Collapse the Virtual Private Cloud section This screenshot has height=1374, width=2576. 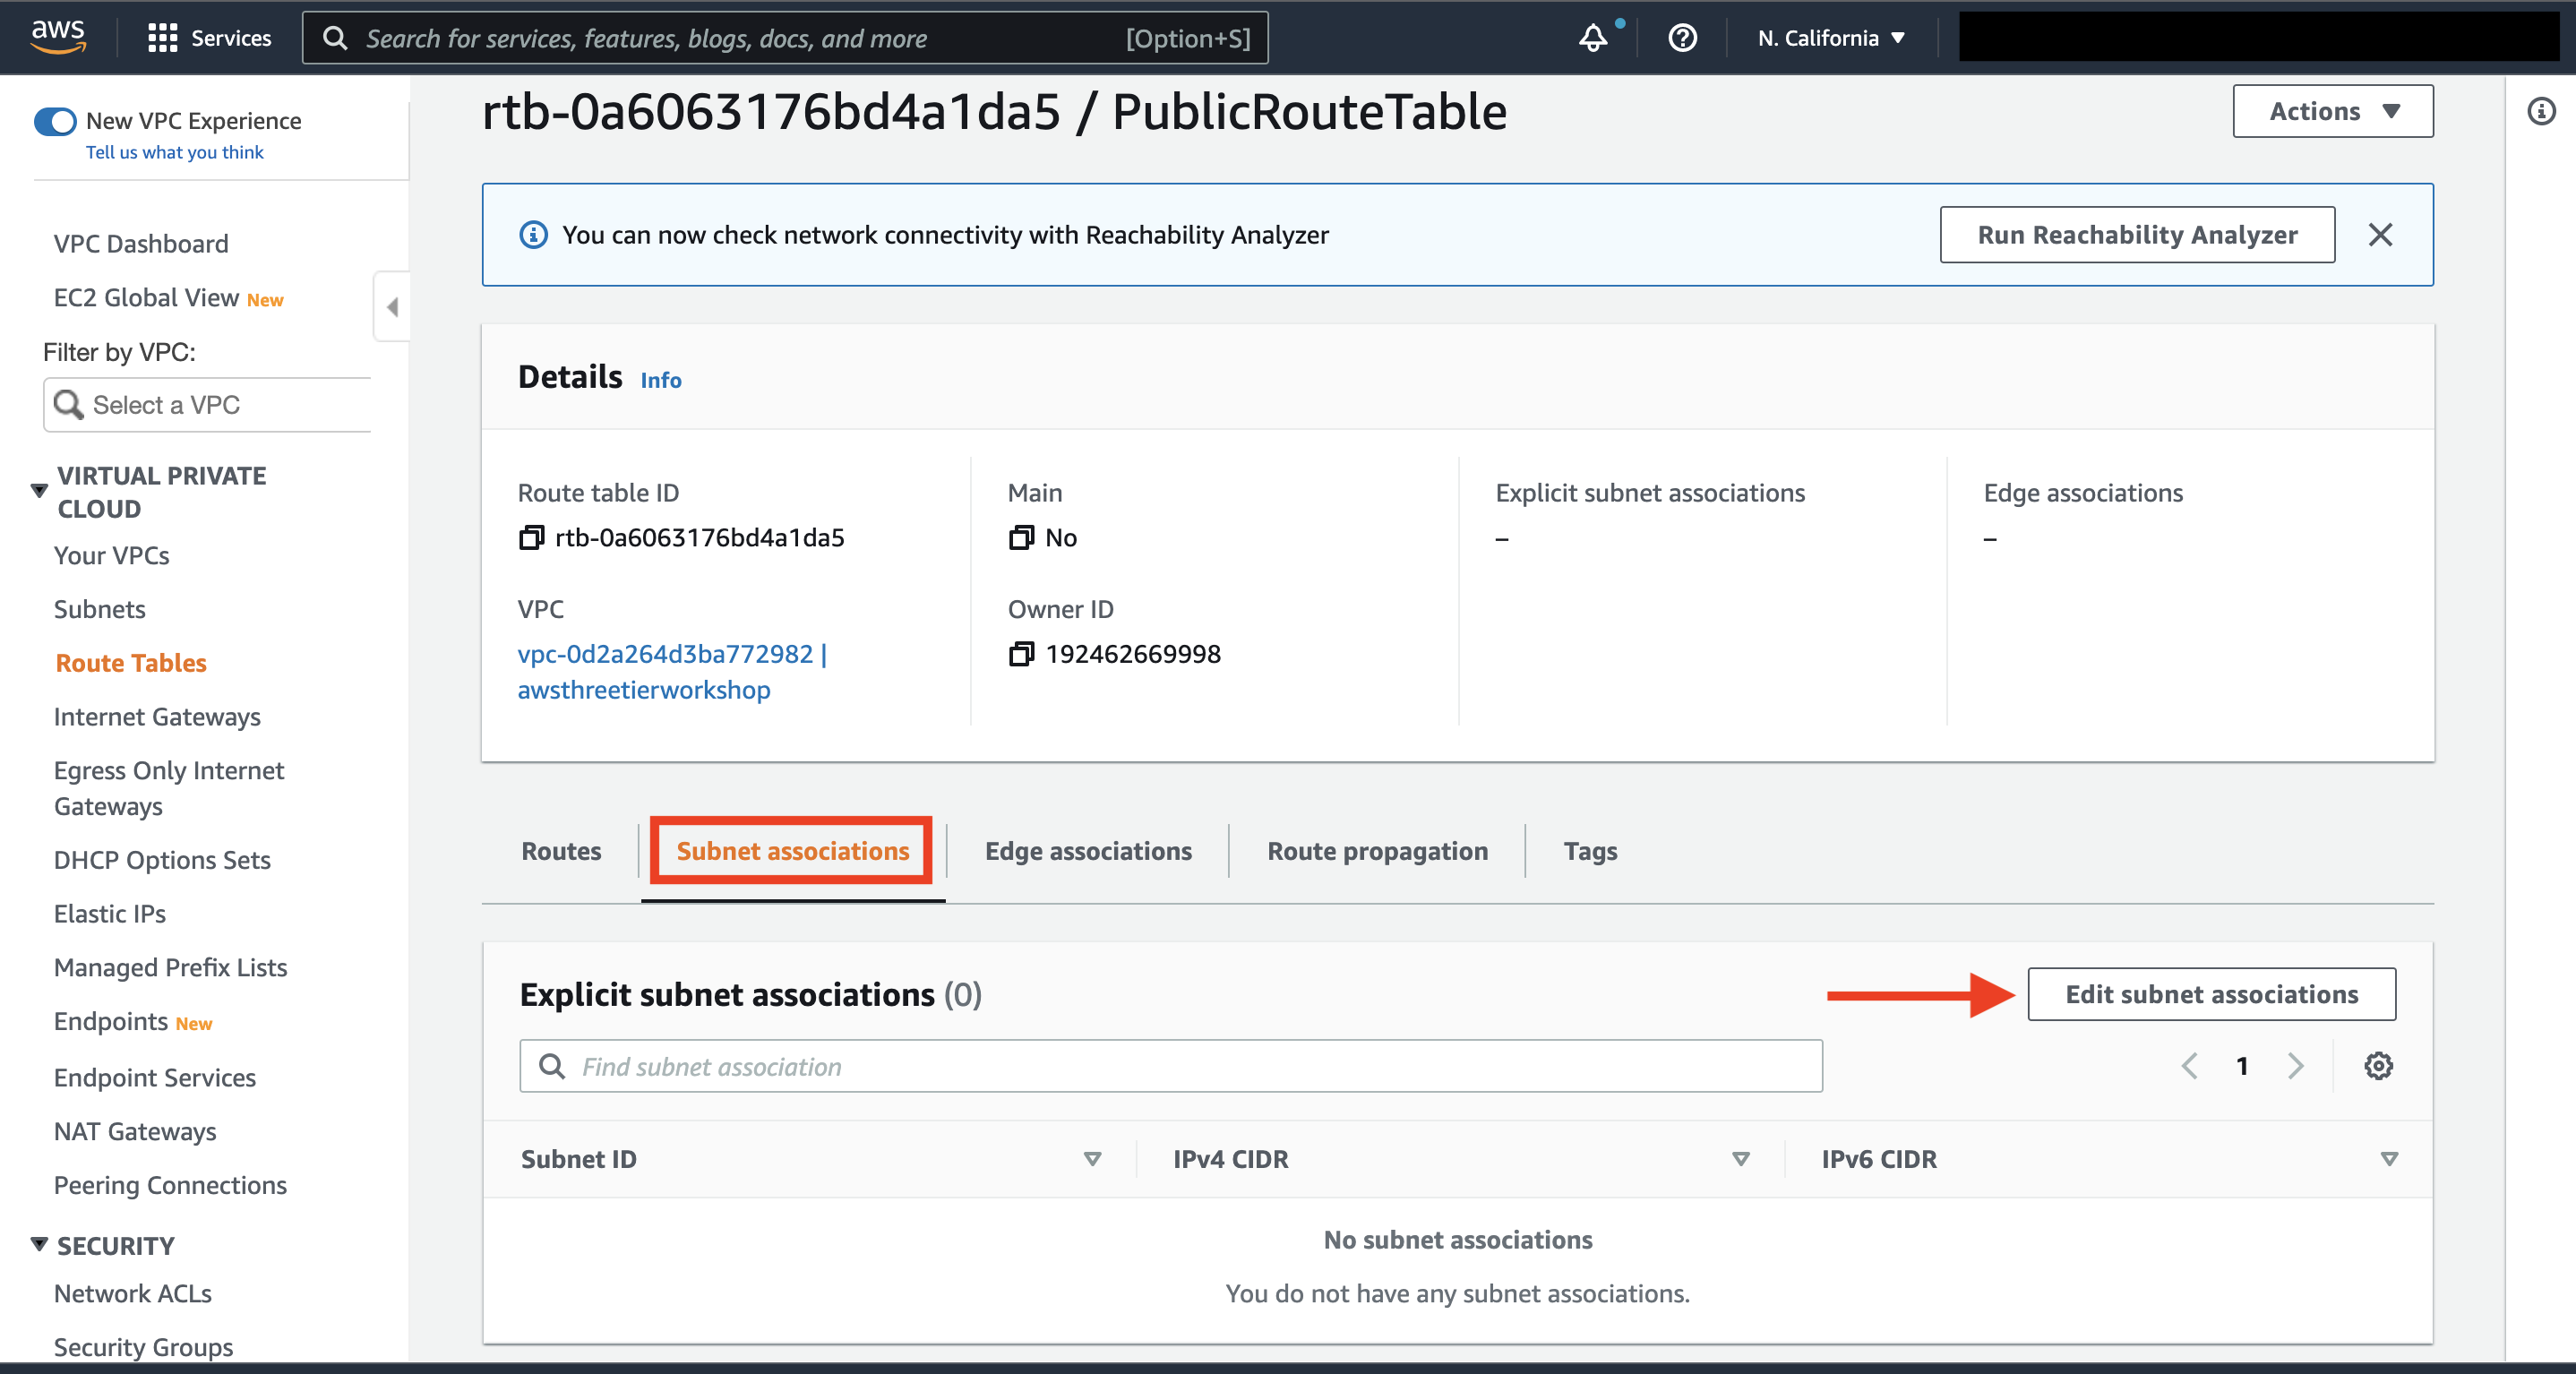click(39, 491)
